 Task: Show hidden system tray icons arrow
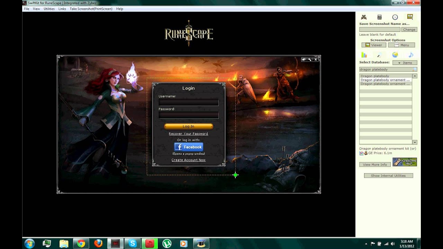(366, 243)
